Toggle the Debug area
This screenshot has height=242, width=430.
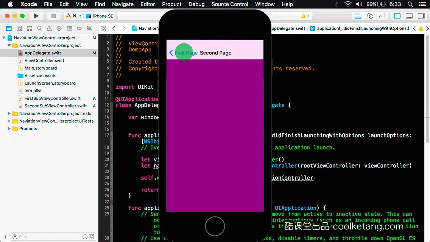coord(409,16)
